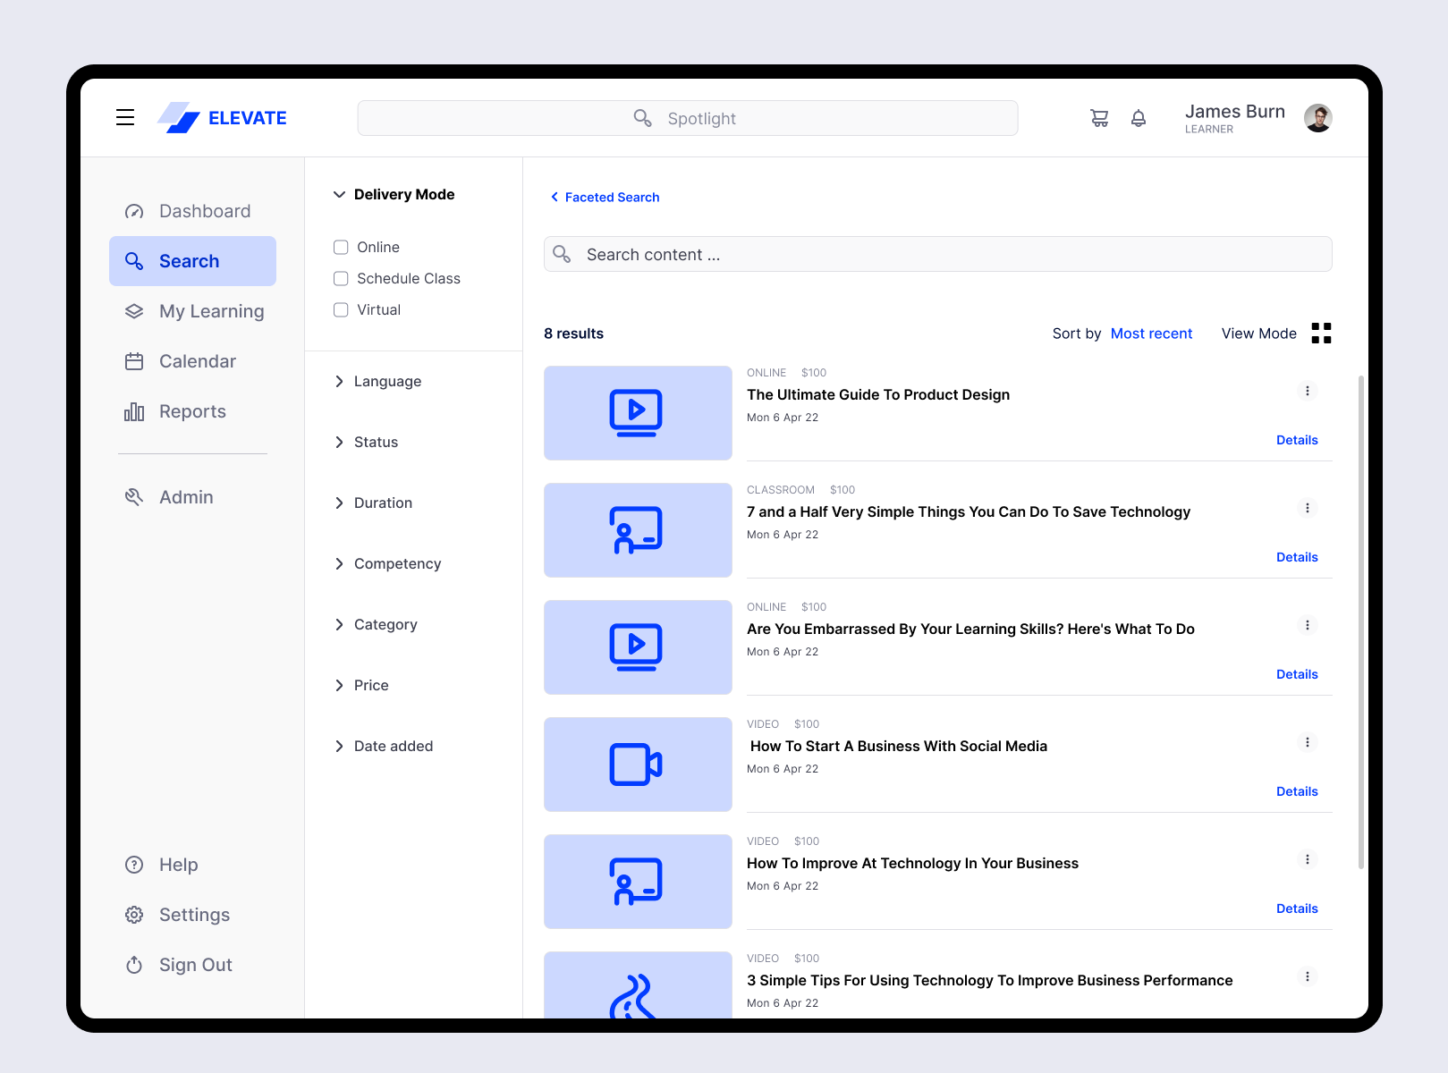
Task: Select the Dashboard icon in sidebar
Action: click(x=134, y=211)
